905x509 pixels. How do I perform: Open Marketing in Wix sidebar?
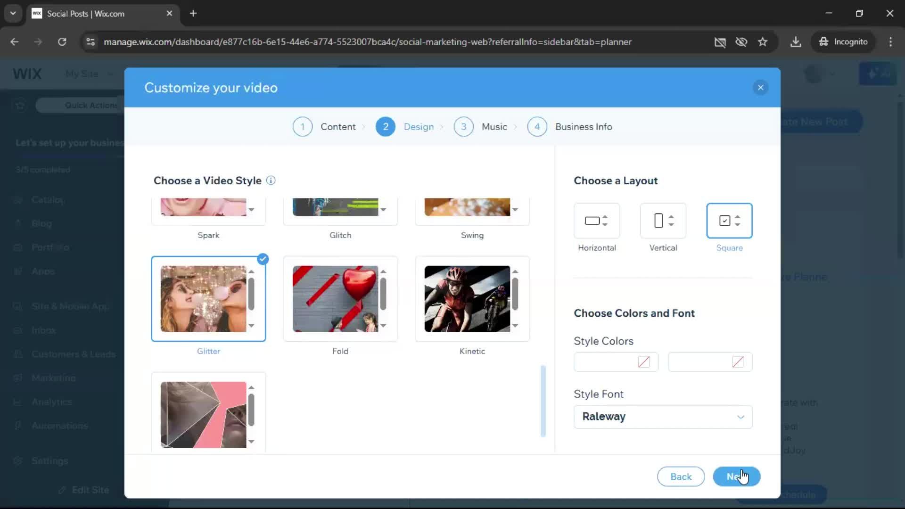pos(53,378)
